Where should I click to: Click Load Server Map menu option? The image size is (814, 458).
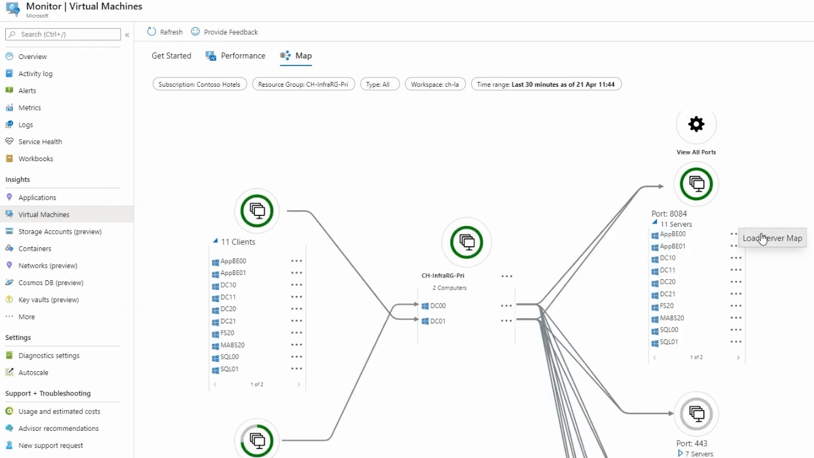[772, 238]
